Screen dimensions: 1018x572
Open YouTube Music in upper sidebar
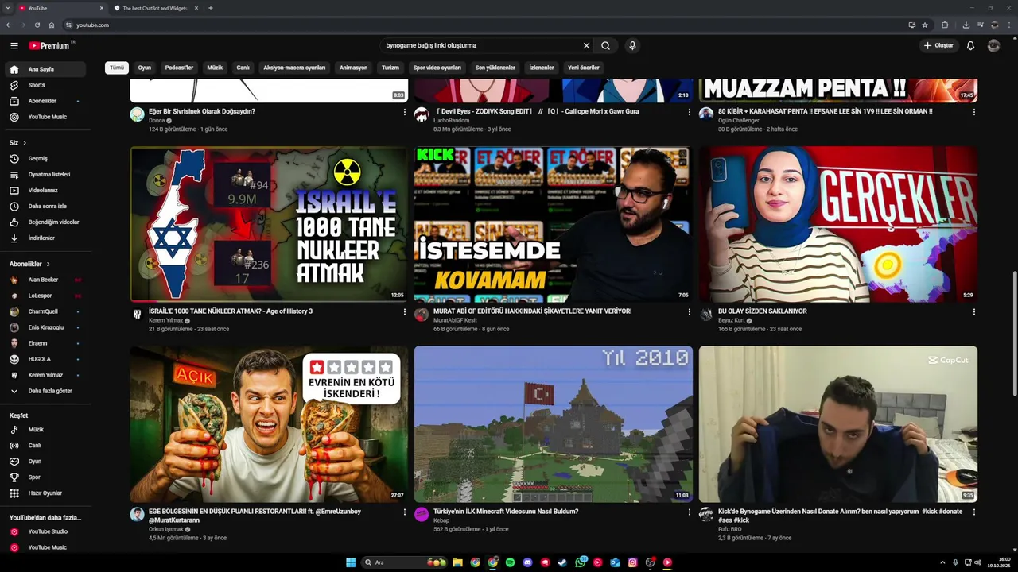tap(46, 117)
